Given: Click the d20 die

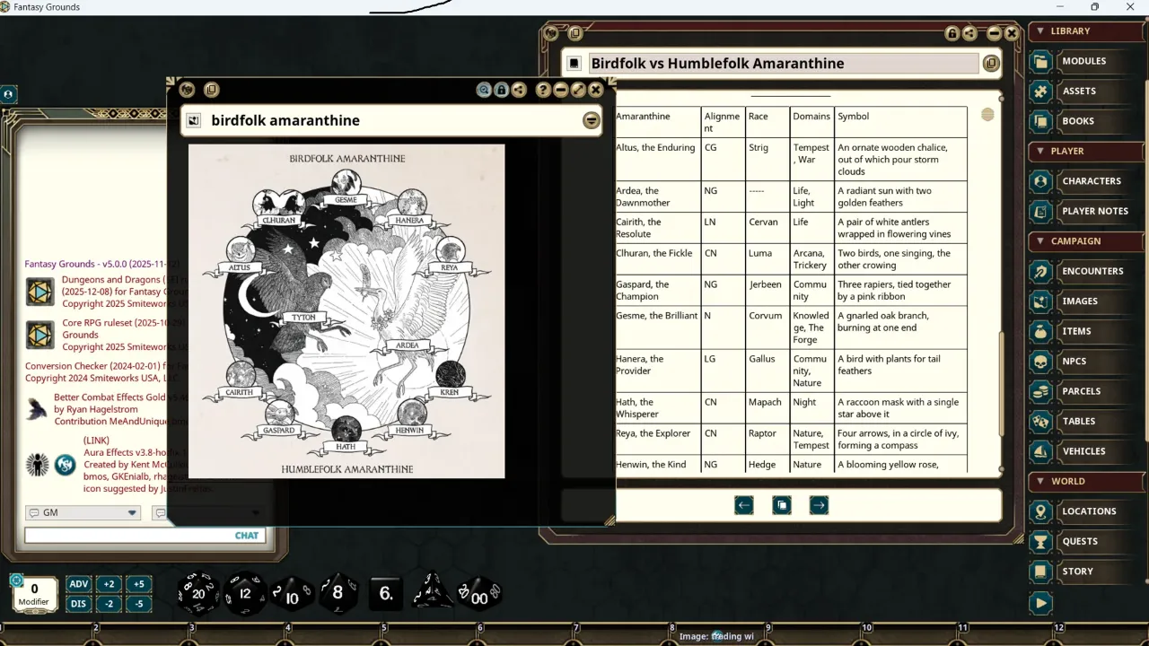Looking at the screenshot, I should 197,593.
